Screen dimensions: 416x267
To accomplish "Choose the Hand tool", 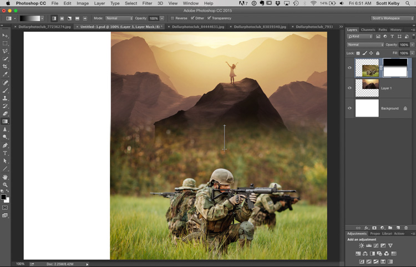I will click(x=6, y=177).
